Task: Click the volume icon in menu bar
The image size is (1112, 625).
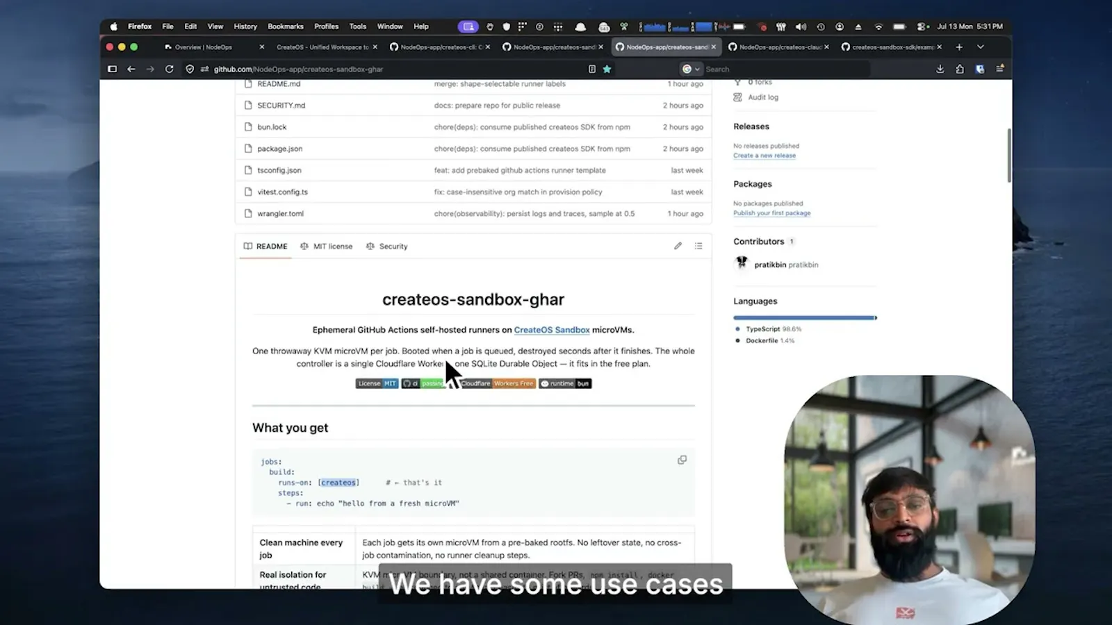Action: tap(801, 26)
